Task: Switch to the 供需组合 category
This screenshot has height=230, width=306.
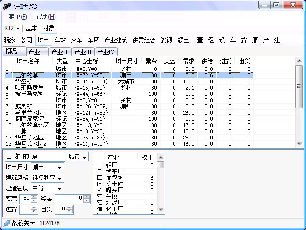Action: coord(144,40)
